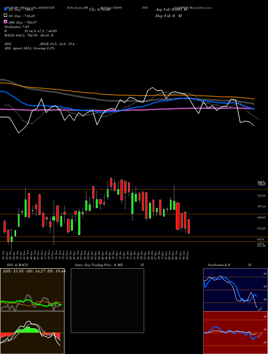
Task: Open the MACD histogram panel at bottom left
Action: 32,333
